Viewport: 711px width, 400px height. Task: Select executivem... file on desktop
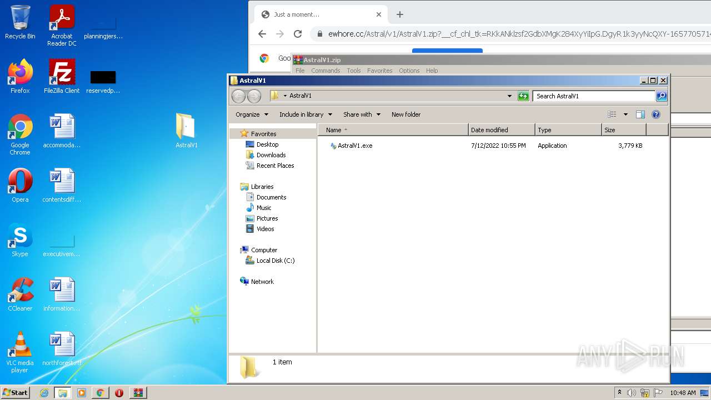62,246
